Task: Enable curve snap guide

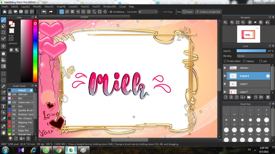Action: point(94,12)
